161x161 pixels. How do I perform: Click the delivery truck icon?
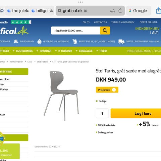tap(121, 42)
